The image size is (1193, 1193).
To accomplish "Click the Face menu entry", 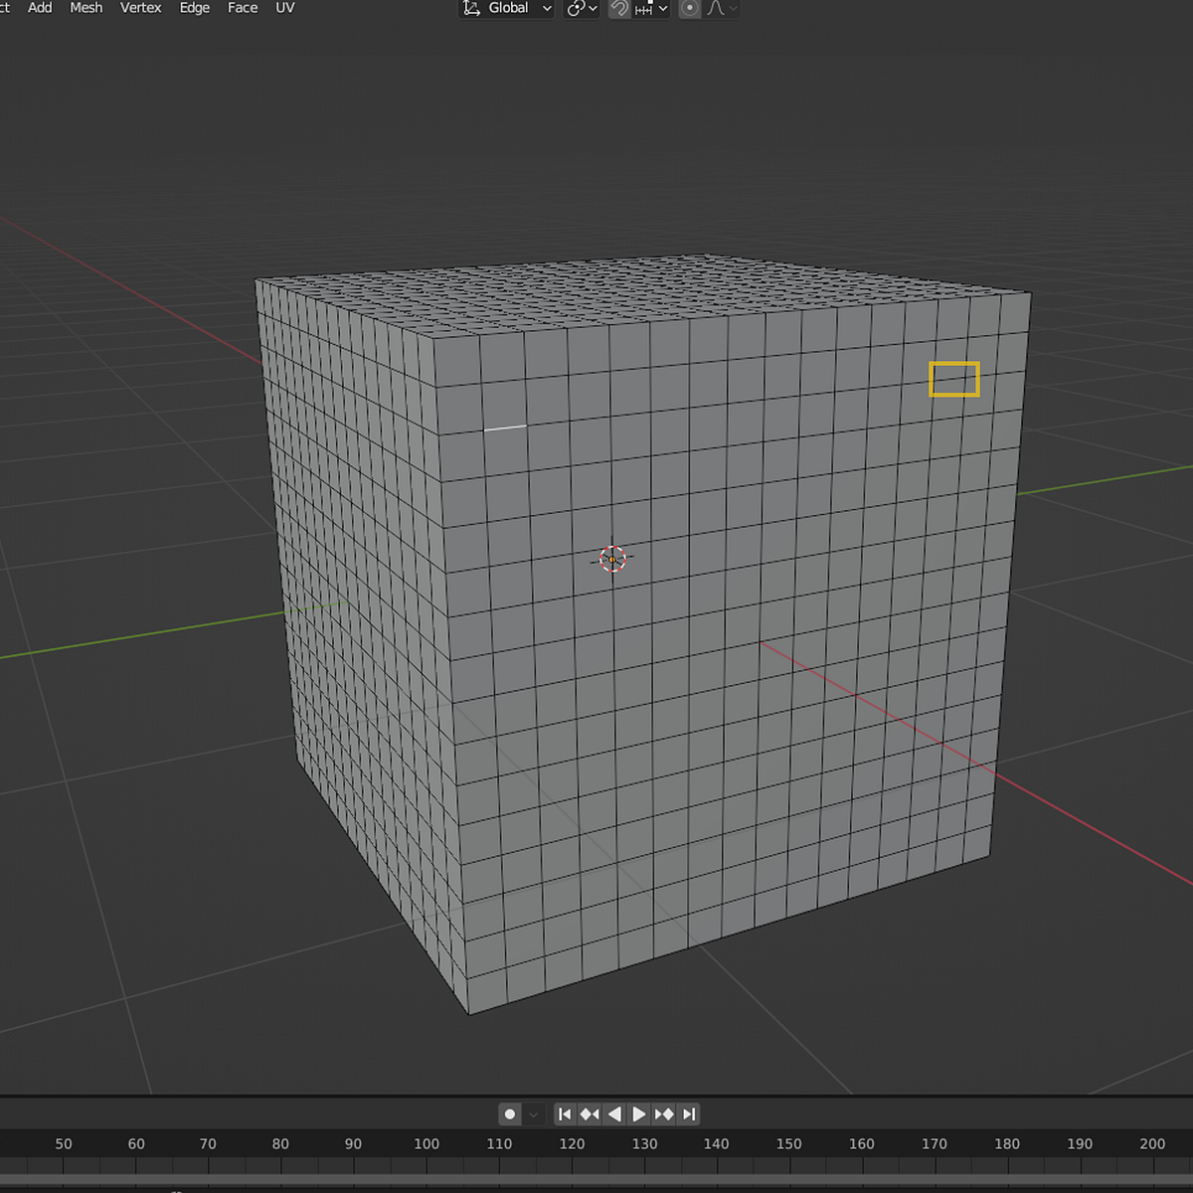I will coord(242,8).
